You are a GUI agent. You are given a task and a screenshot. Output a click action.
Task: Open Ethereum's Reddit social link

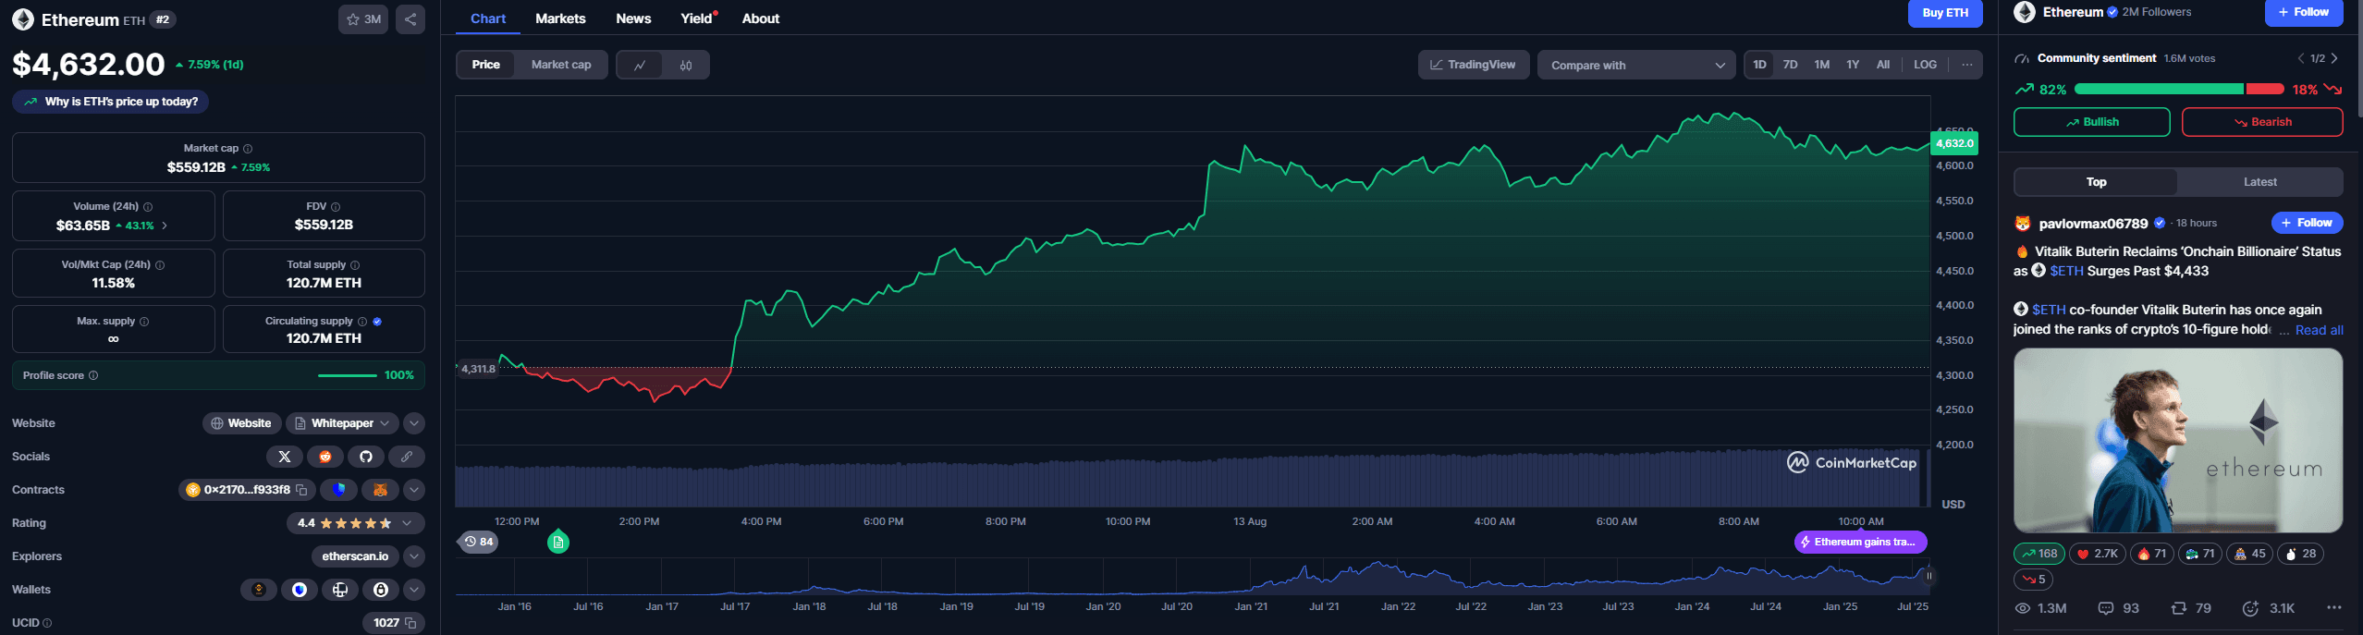point(325,457)
